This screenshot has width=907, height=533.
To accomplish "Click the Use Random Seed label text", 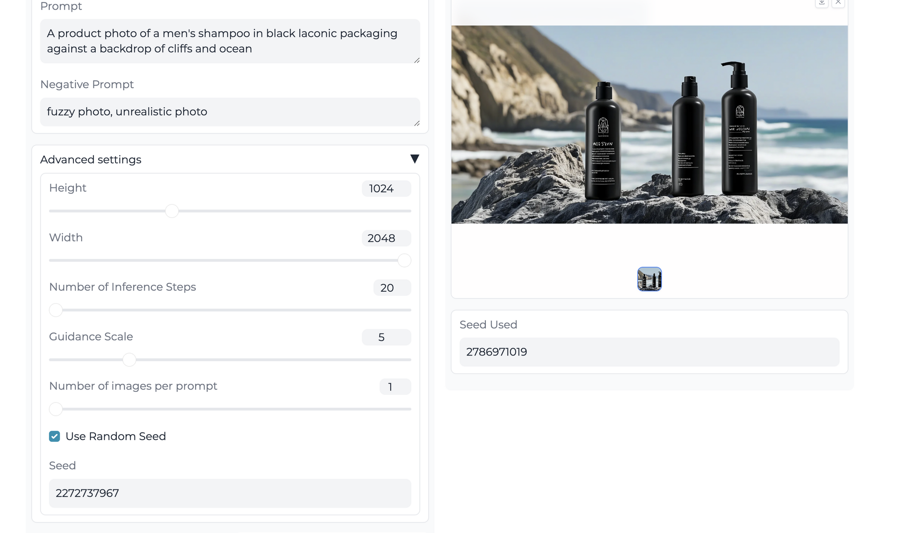I will (116, 436).
